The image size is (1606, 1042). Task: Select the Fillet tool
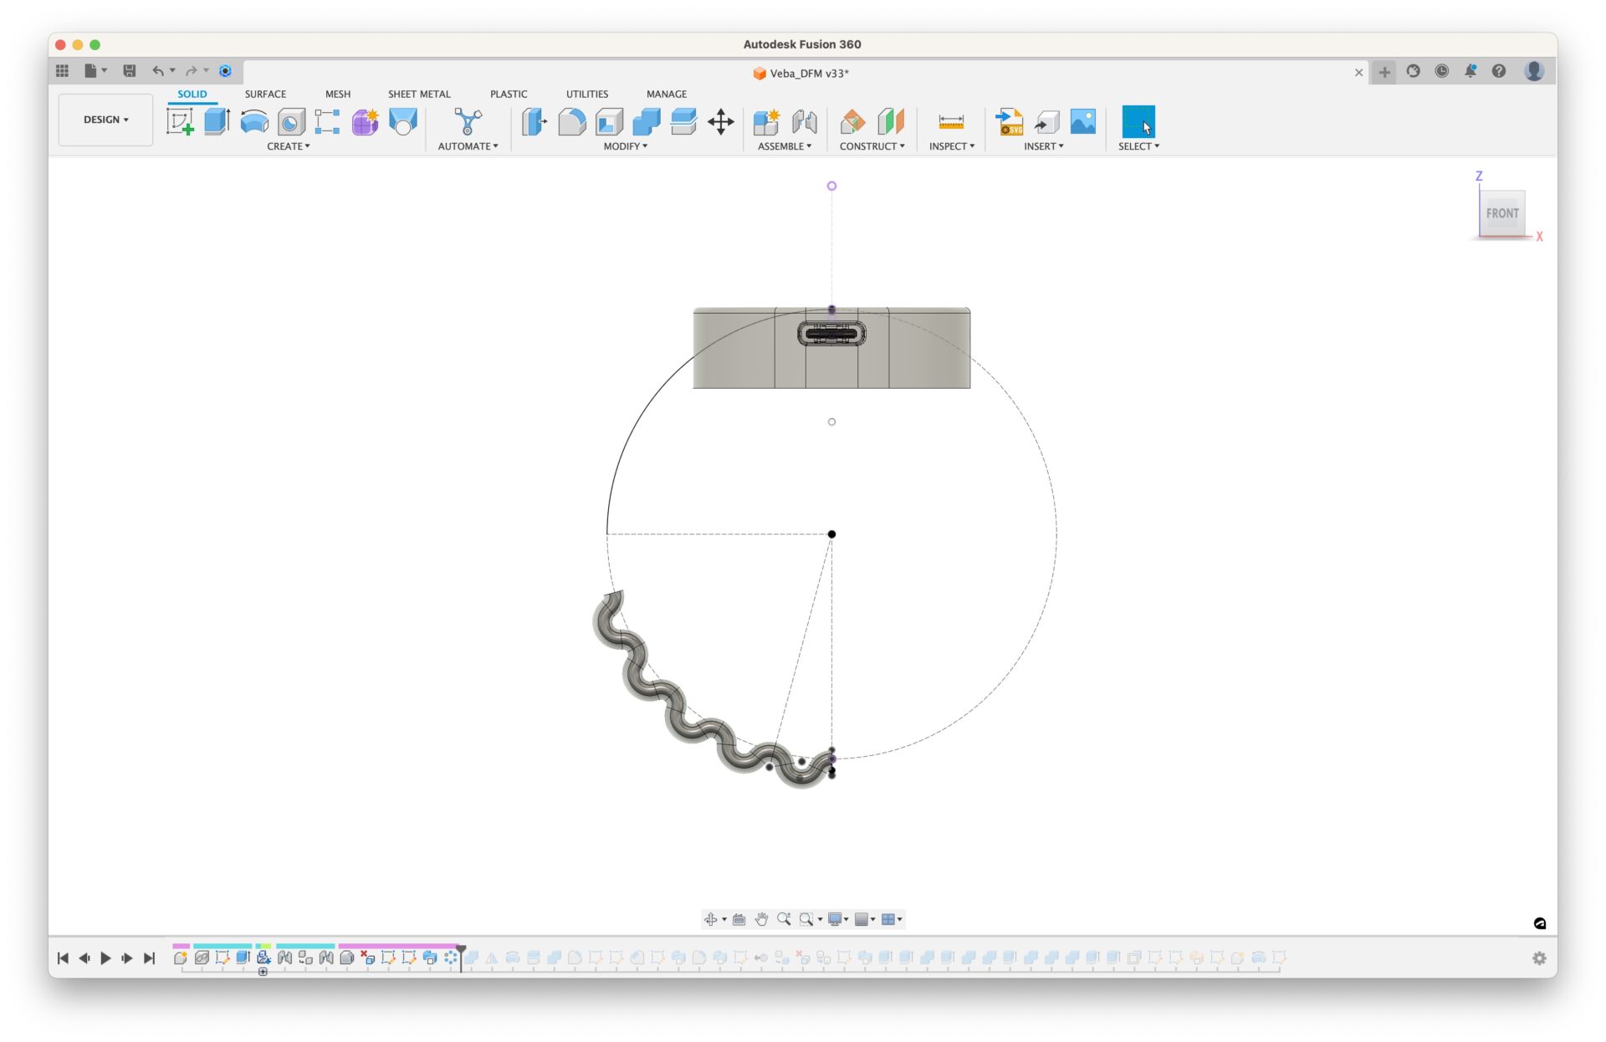pos(571,121)
